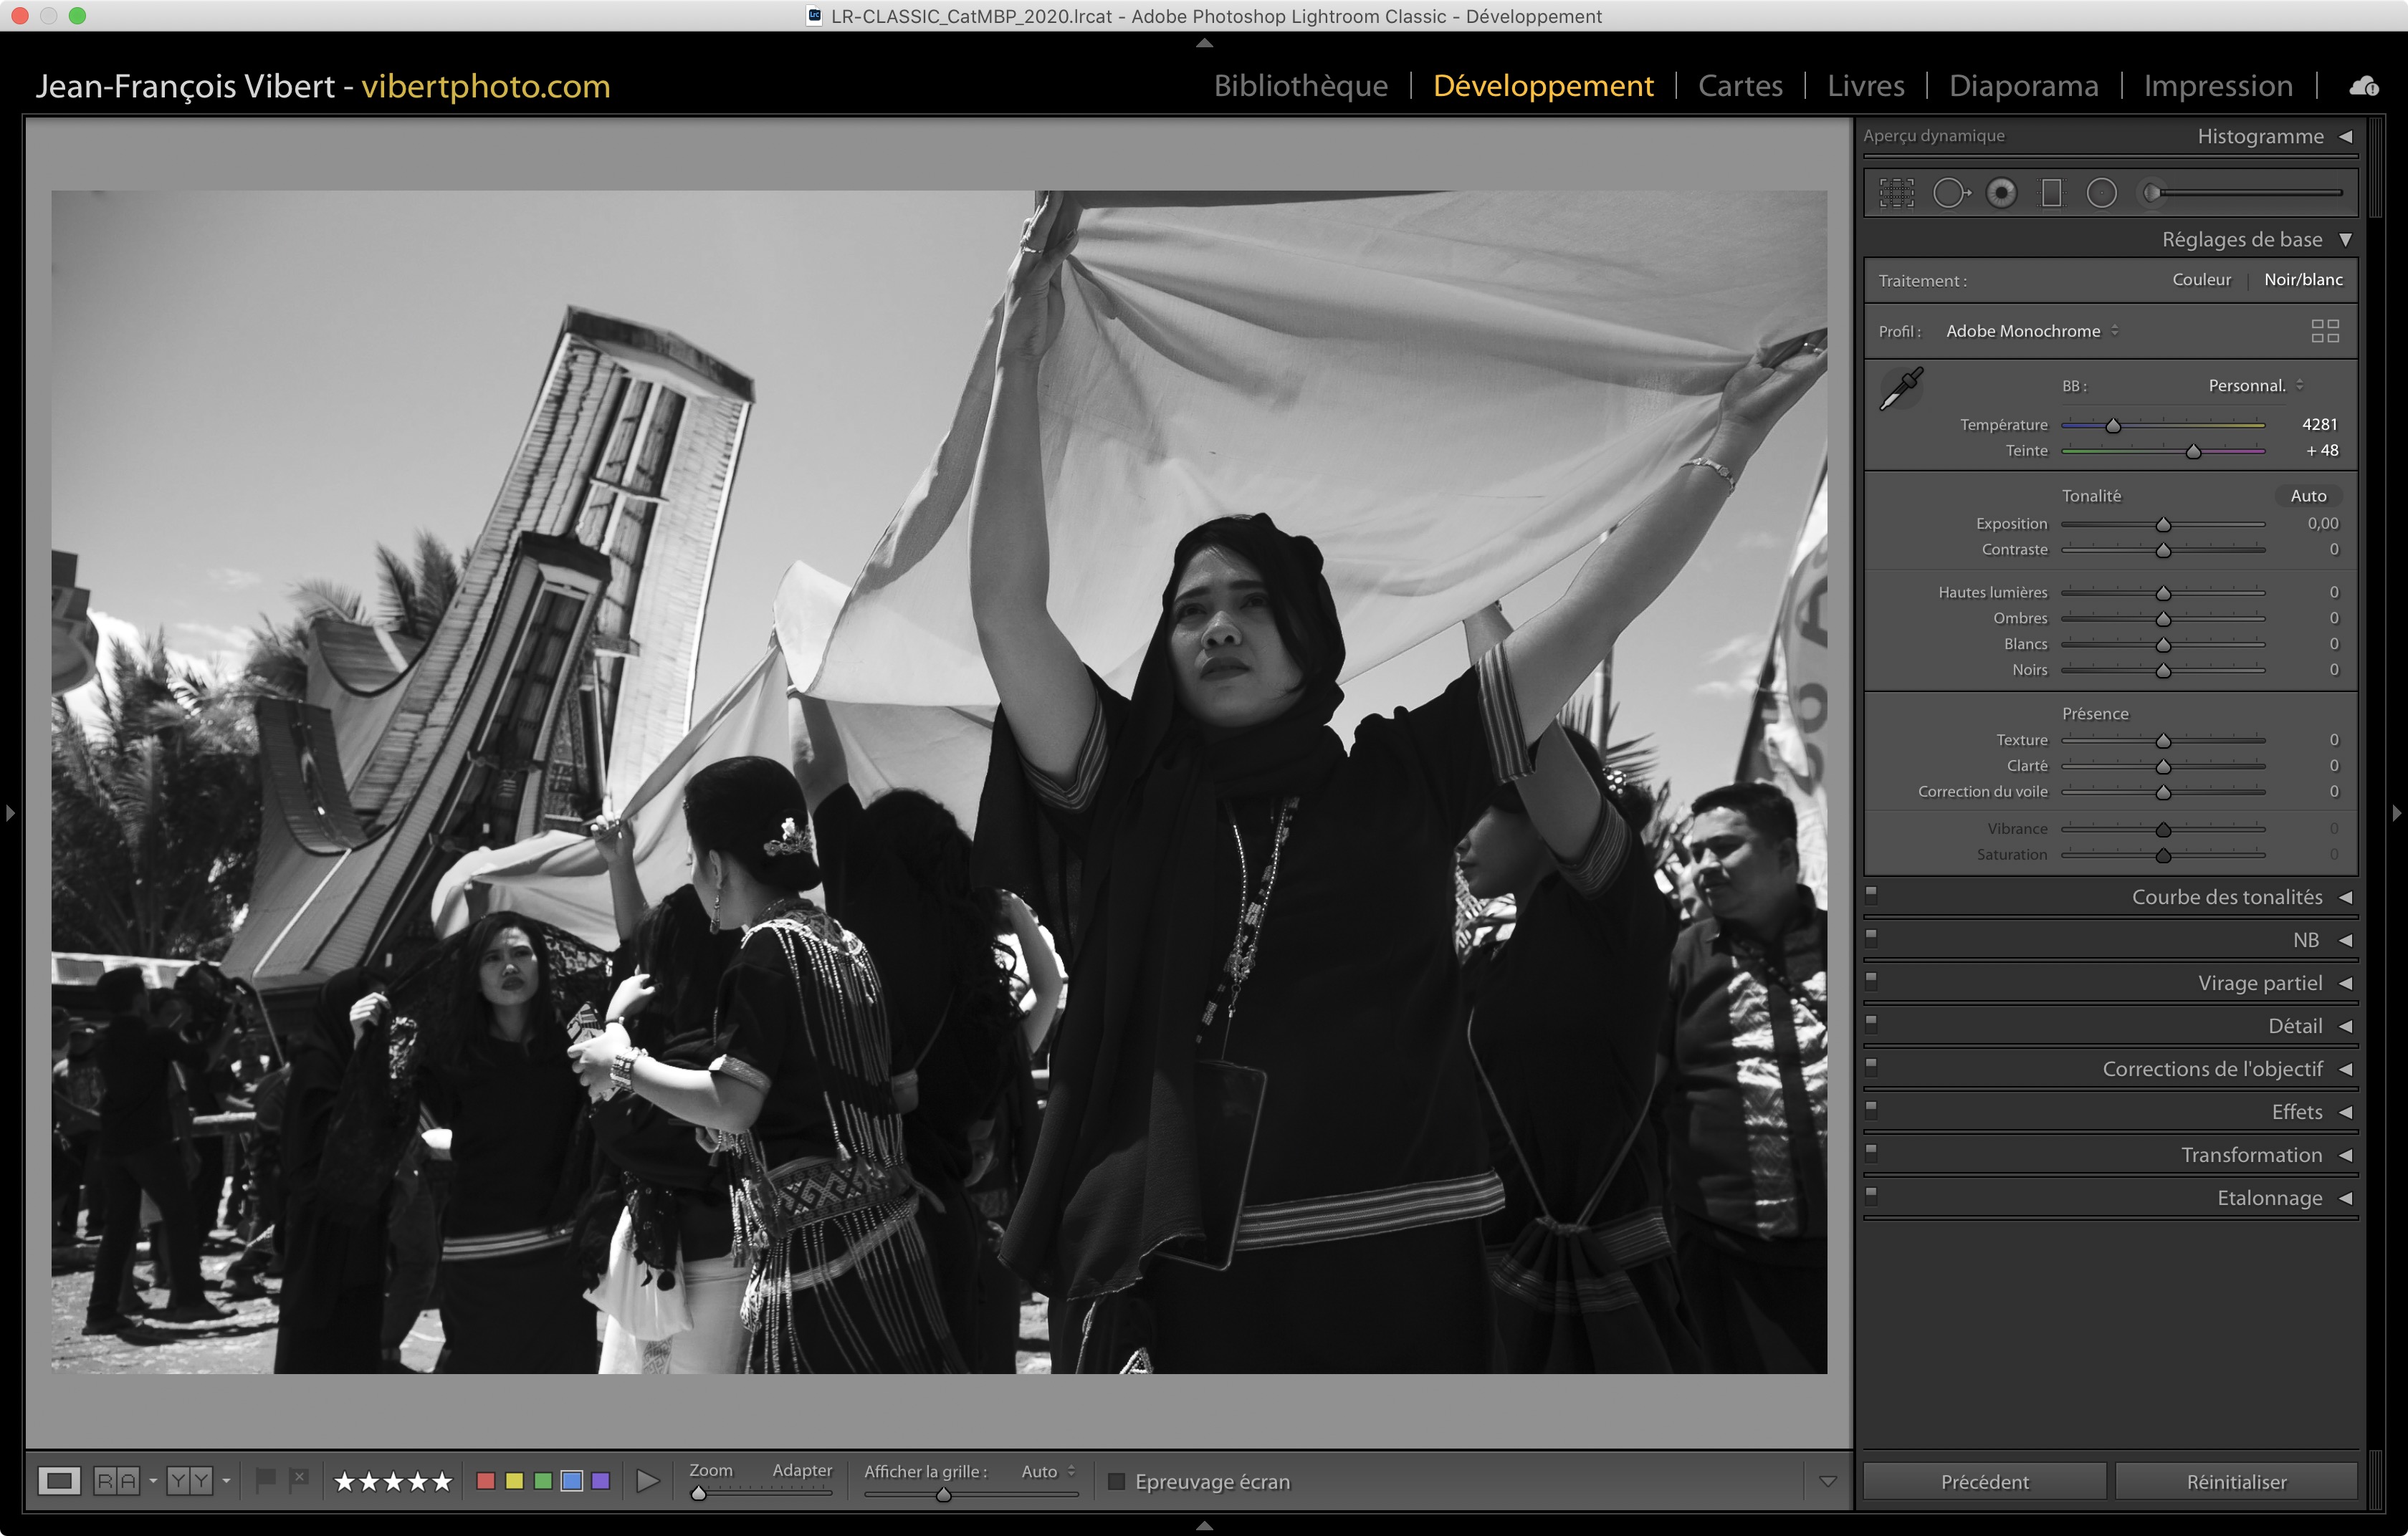Choose the graduated filter tool
The image size is (2408, 1536).
click(x=2051, y=193)
